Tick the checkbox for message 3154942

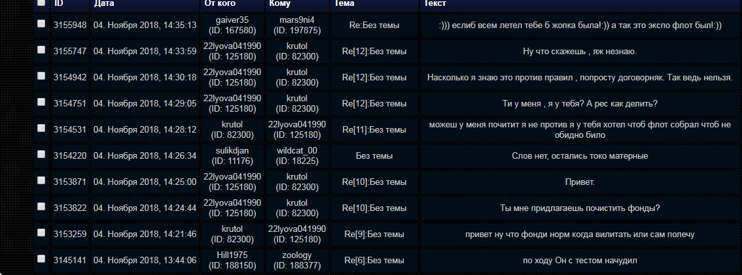[42, 76]
